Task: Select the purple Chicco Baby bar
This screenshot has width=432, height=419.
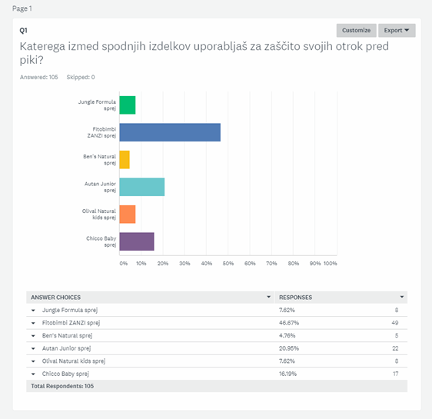Action: click(x=137, y=241)
